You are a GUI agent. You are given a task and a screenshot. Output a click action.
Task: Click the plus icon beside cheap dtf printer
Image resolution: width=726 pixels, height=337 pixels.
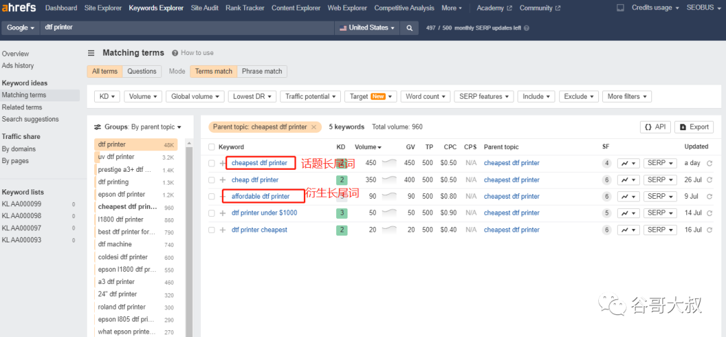click(223, 180)
